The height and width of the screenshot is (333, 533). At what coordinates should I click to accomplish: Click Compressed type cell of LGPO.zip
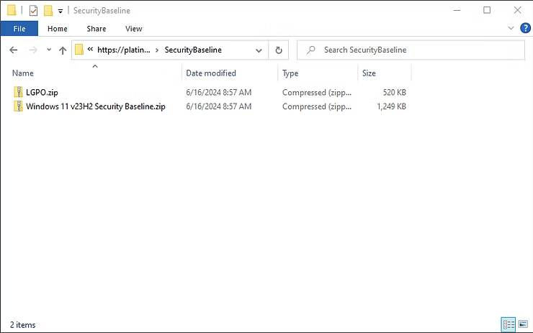pos(317,92)
